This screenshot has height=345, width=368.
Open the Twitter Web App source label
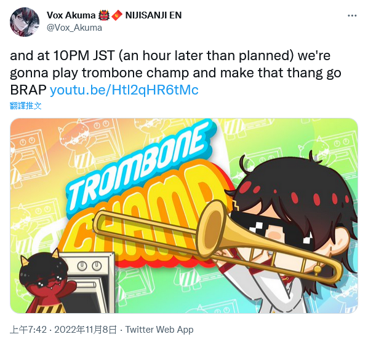pyautogui.click(x=159, y=330)
